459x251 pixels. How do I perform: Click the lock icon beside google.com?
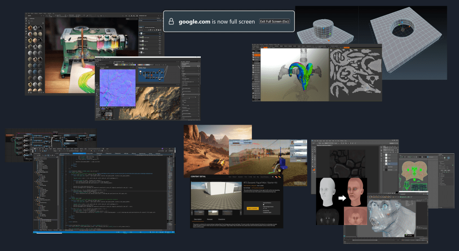(x=171, y=22)
